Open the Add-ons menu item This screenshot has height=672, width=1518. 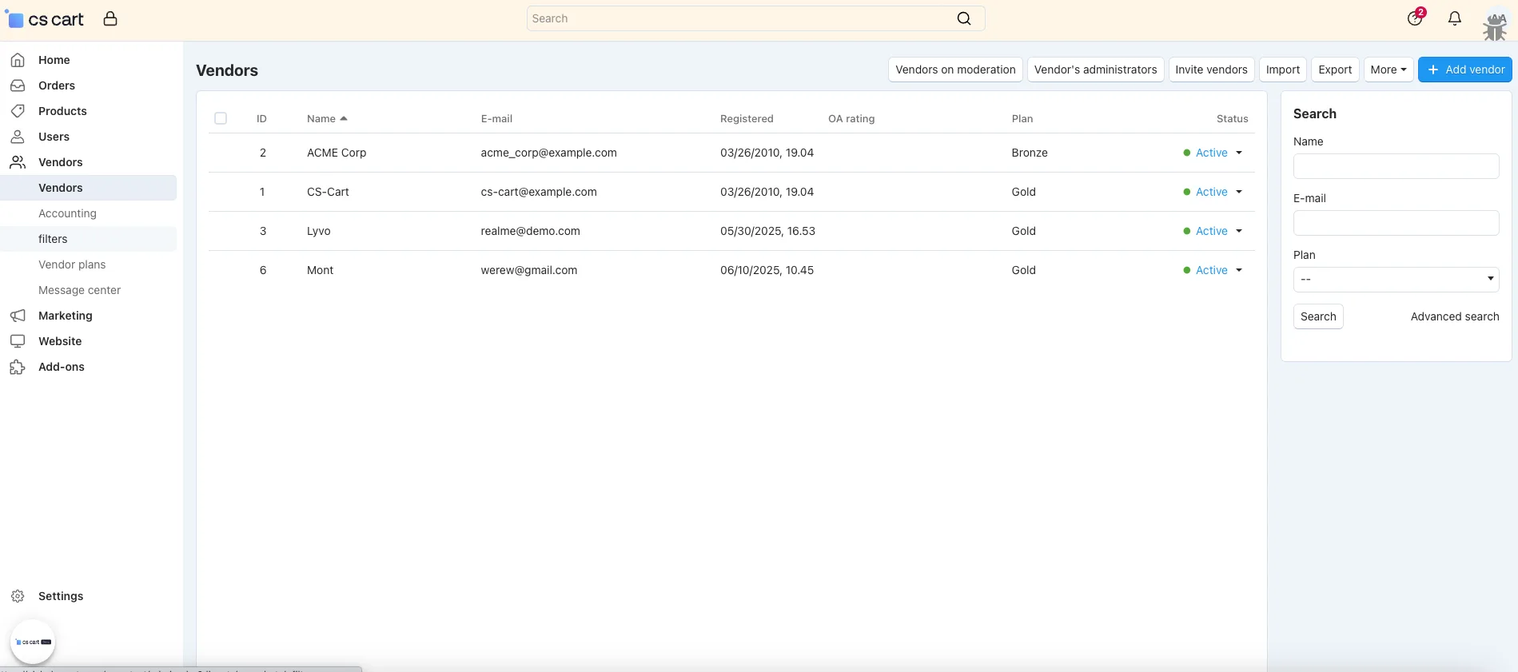click(62, 367)
